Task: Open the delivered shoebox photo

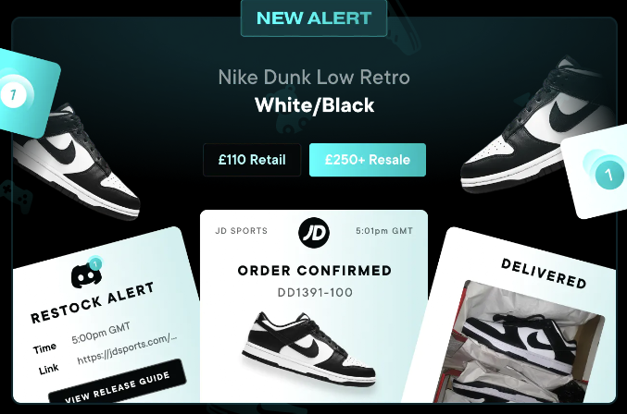Action: pos(519,342)
